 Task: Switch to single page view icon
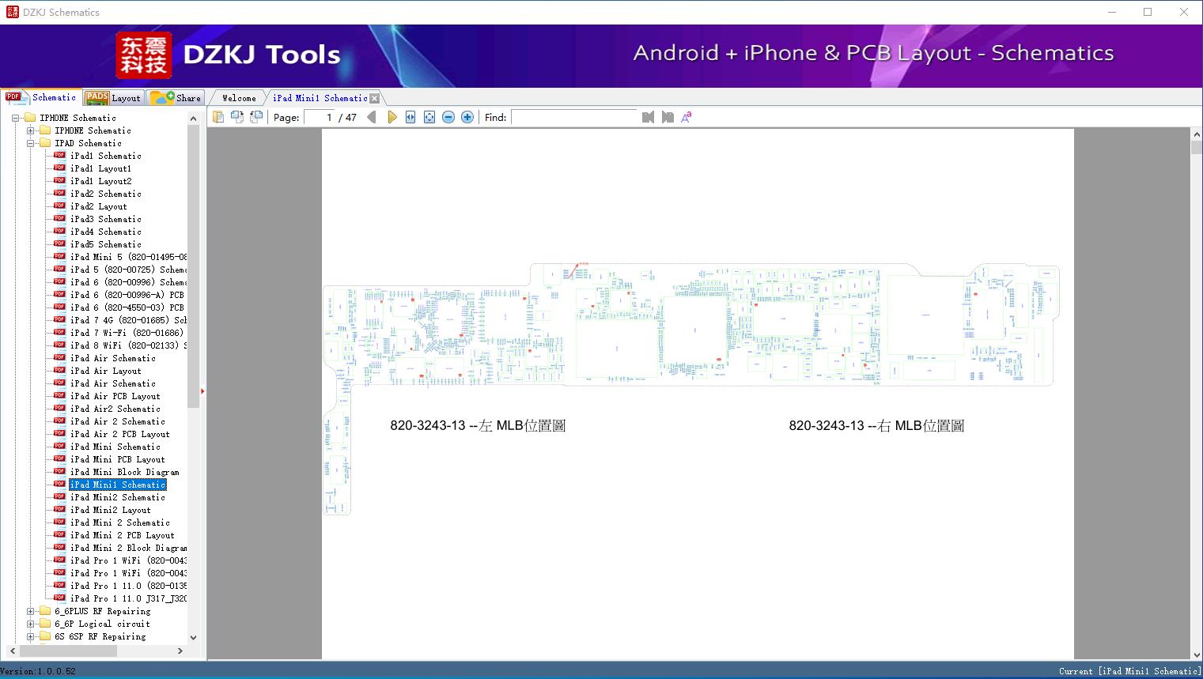click(x=219, y=116)
